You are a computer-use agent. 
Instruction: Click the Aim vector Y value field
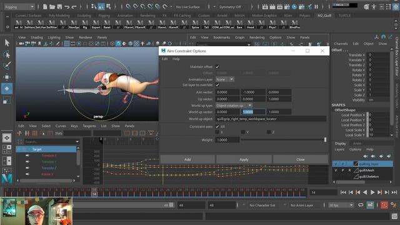click(x=253, y=92)
